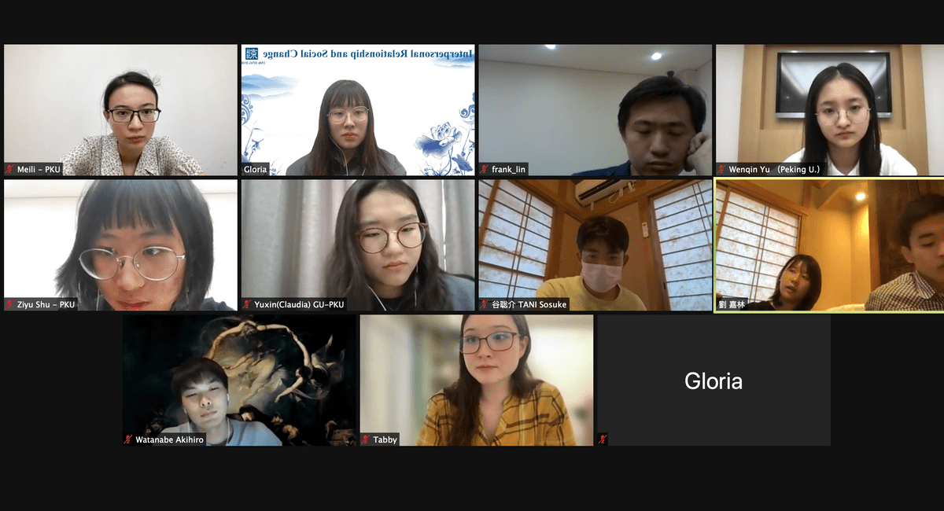Click muted mic icon beside Wenqin Yu
The width and height of the screenshot is (944, 511).
coord(723,169)
